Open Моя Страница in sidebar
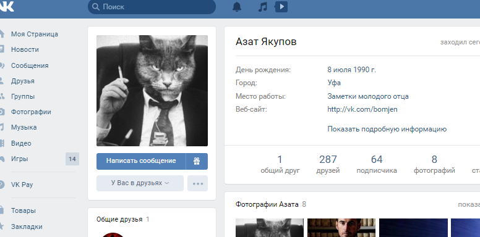 click(35, 34)
